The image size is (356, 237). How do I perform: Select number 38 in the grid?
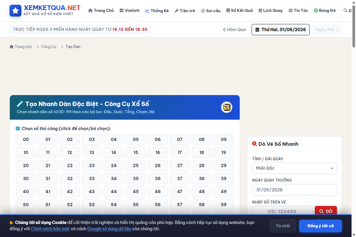tap(202, 179)
